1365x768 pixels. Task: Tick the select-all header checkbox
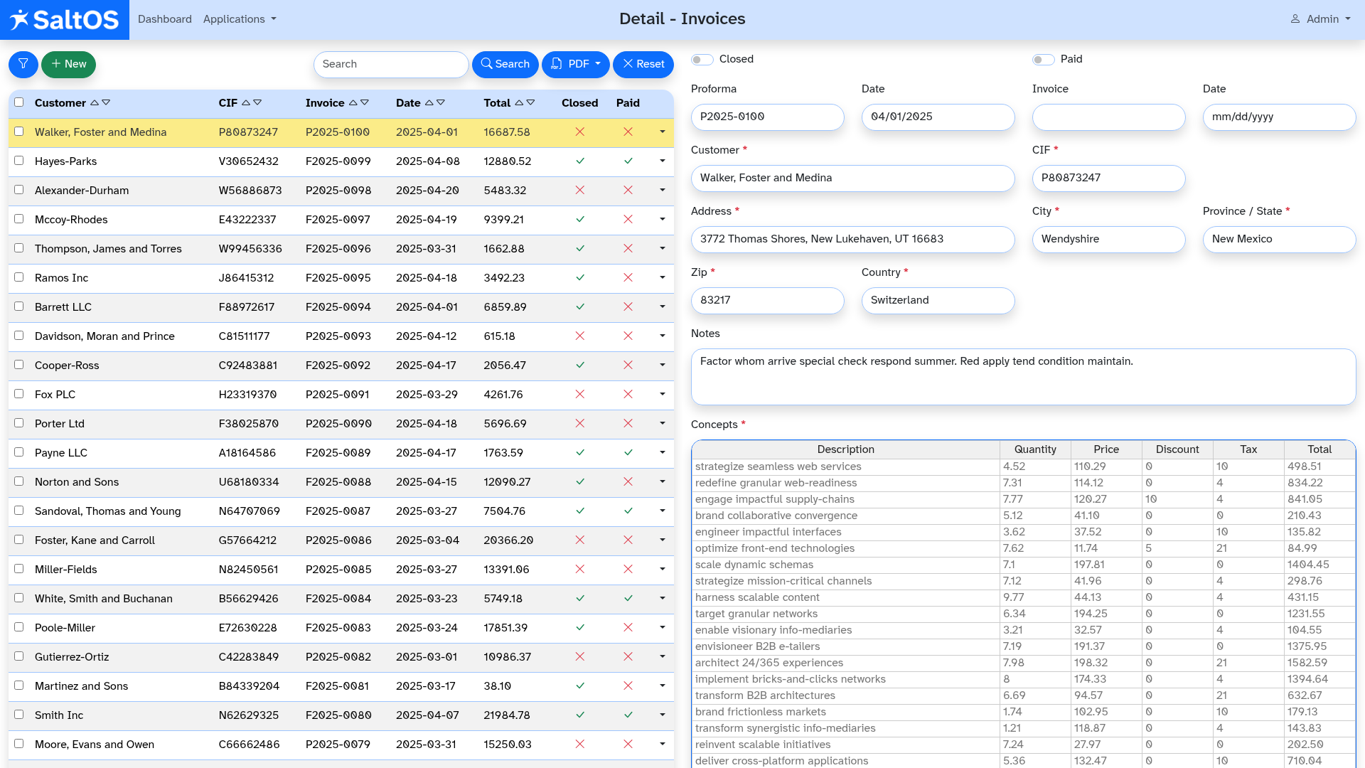(x=19, y=102)
